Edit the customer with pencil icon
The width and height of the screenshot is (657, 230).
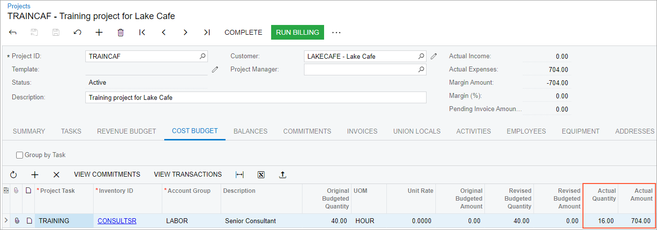pos(434,56)
